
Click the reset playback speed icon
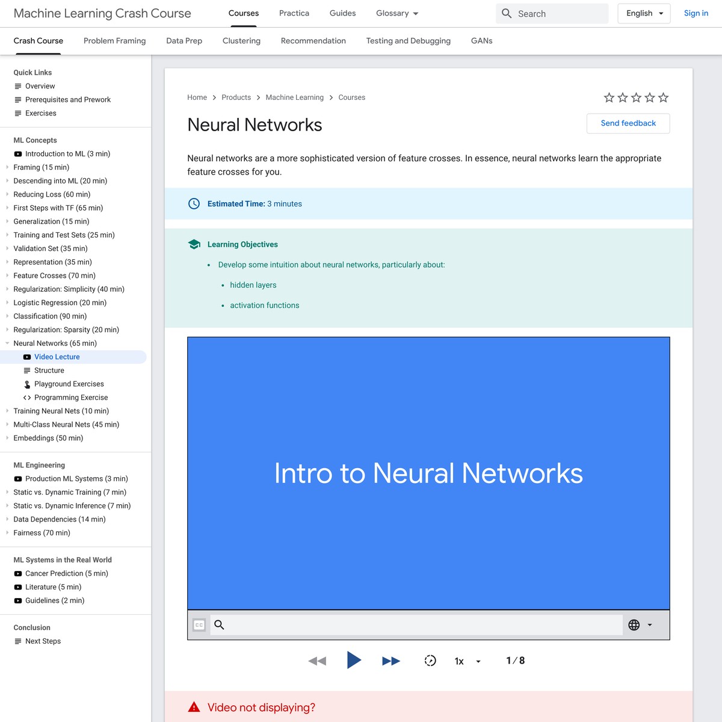(430, 660)
